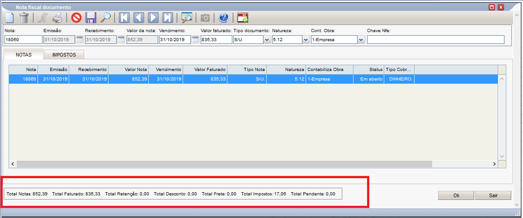The width and height of the screenshot is (523, 218).
Task: Search records with magnifying glass icon
Action: [x=105, y=17]
